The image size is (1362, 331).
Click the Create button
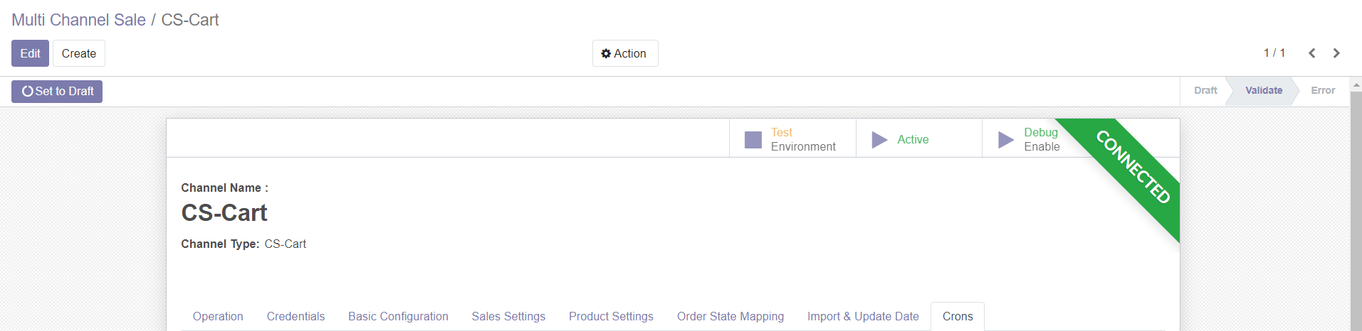click(78, 53)
